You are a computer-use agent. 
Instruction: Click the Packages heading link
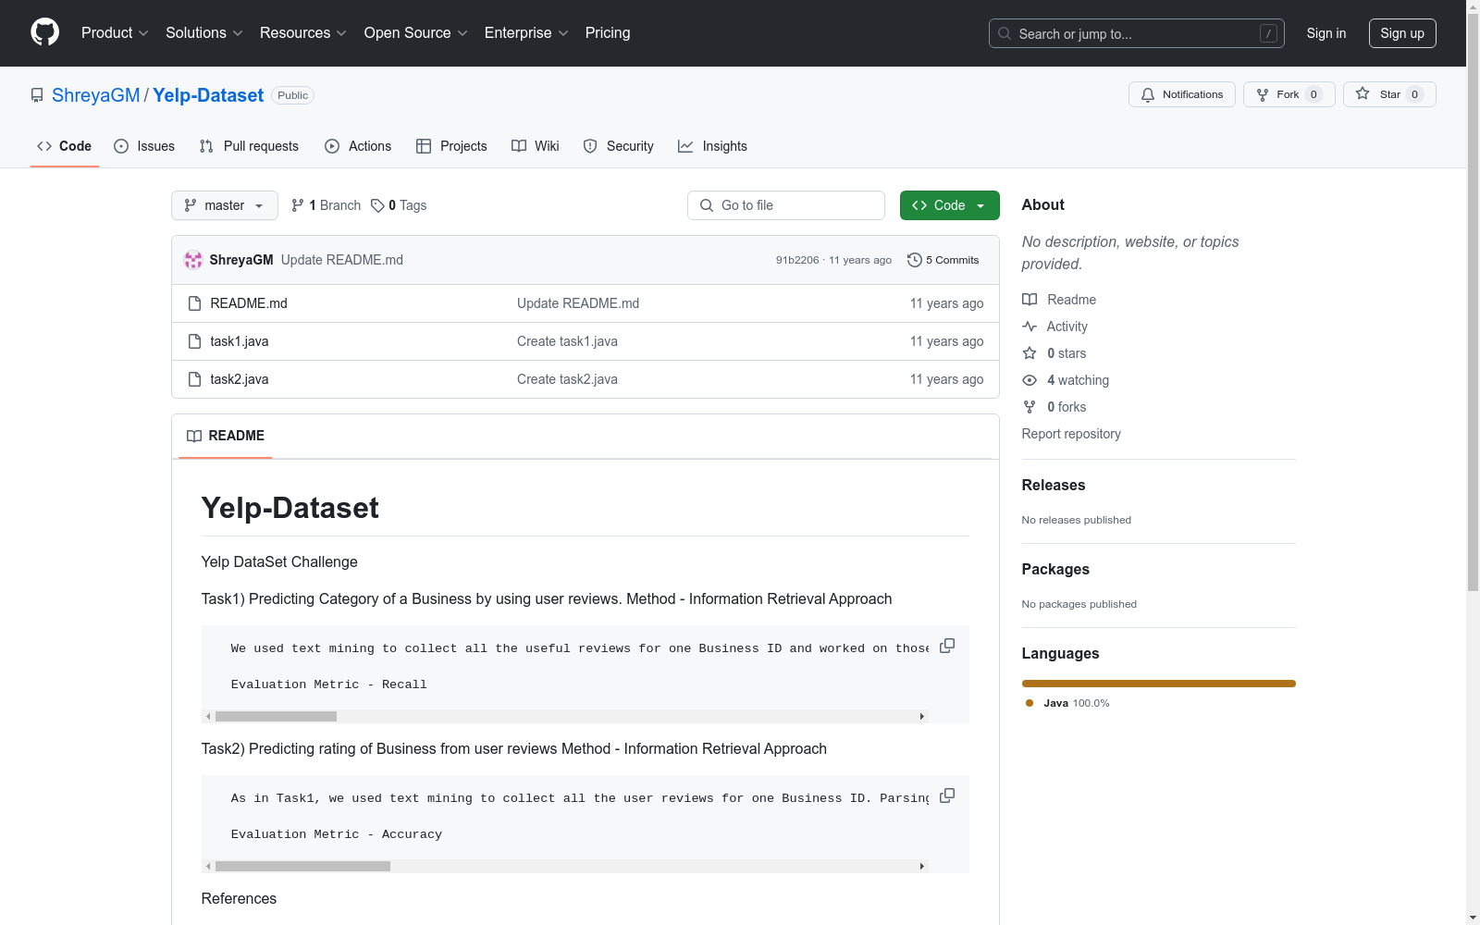1055,569
